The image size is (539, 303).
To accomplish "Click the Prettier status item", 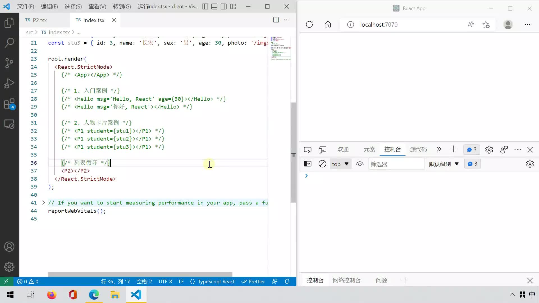I will (x=253, y=281).
